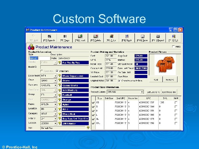
Task: Open the Season dropdown
Action: pos(55,123)
